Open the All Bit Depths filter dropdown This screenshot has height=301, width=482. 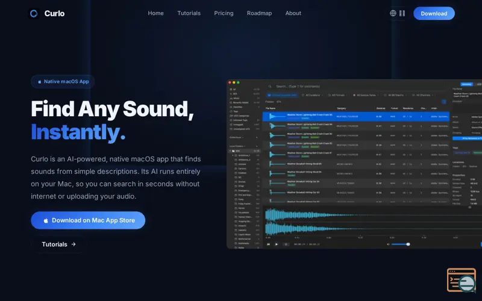[395, 95]
